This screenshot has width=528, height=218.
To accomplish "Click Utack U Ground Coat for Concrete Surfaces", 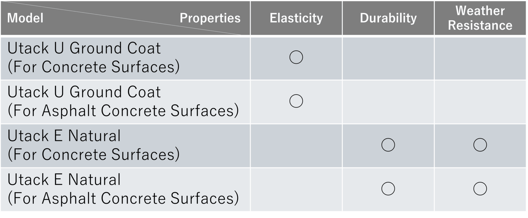I will (x=94, y=58).
